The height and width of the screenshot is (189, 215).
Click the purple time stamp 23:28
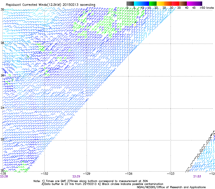click(x=4, y=176)
